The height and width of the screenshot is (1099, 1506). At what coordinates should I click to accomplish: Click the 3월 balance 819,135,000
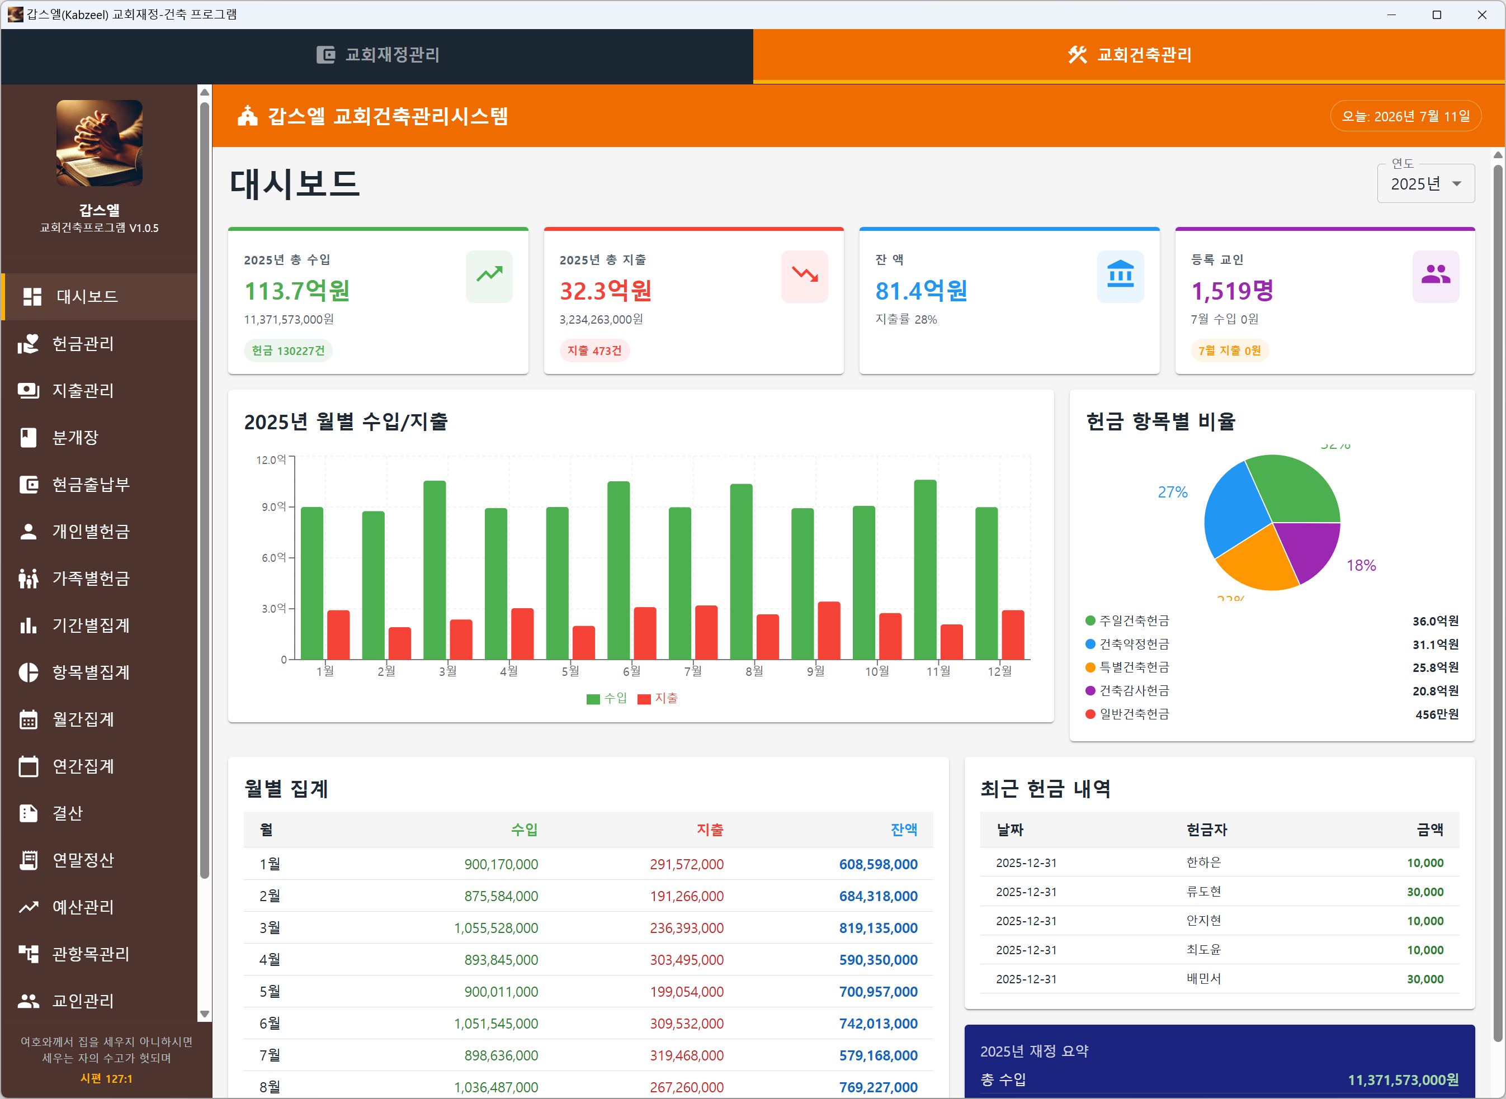click(879, 928)
